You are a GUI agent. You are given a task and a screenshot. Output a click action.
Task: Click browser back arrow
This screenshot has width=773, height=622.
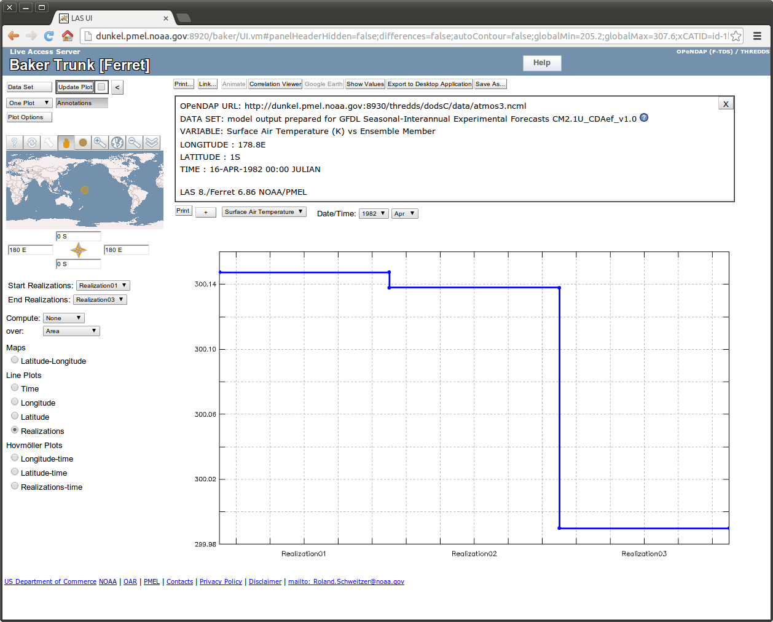[14, 36]
